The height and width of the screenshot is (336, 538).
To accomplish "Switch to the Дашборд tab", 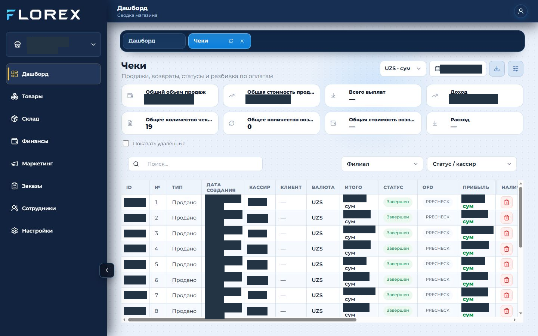I will pos(154,41).
